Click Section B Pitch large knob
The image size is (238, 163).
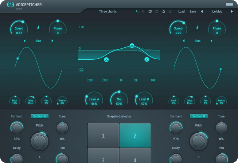click(x=199, y=141)
